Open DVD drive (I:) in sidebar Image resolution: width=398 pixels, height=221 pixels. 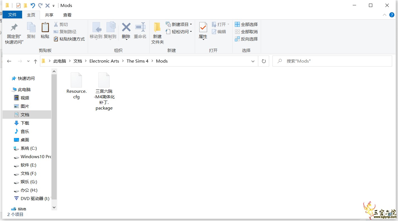pyautogui.click(x=32, y=199)
